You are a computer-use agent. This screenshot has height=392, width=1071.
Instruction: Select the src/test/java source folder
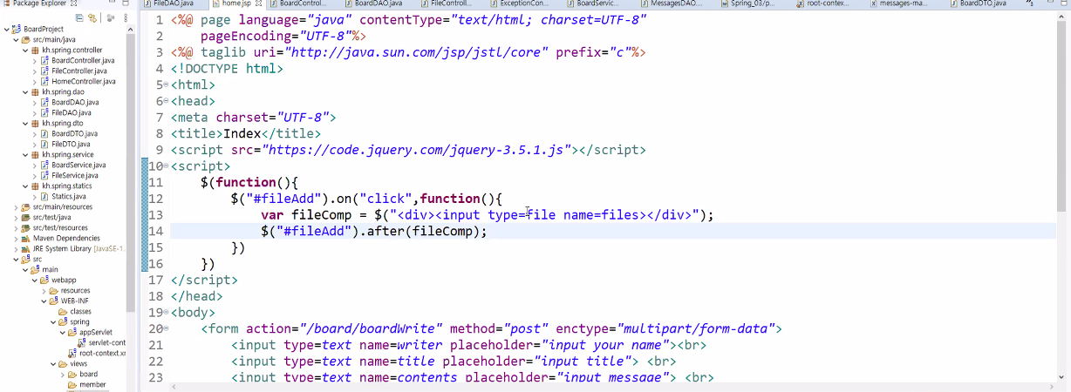(x=53, y=218)
